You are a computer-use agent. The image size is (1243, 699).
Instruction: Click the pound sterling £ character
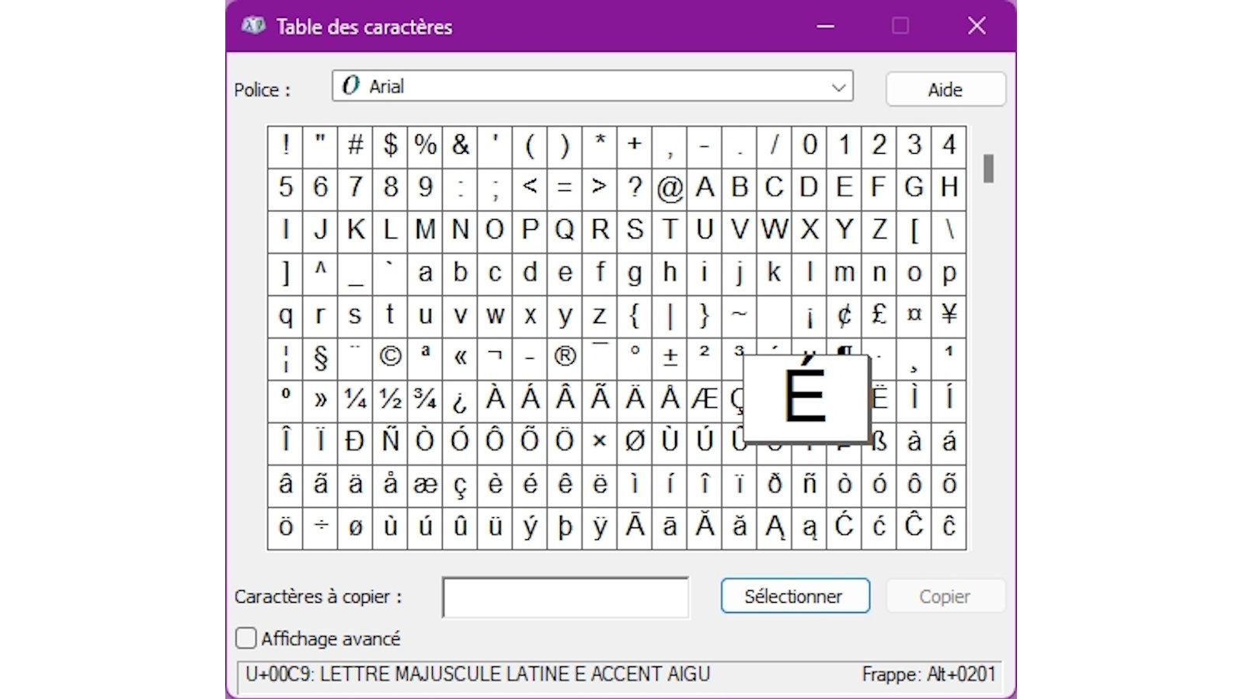879,315
